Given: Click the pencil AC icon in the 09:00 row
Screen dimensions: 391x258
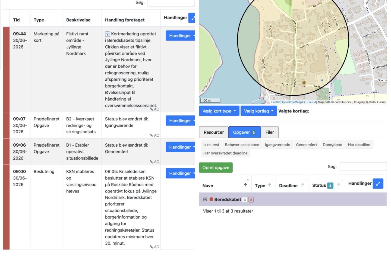Looking at the screenshot, I should pyautogui.click(x=154, y=247).
